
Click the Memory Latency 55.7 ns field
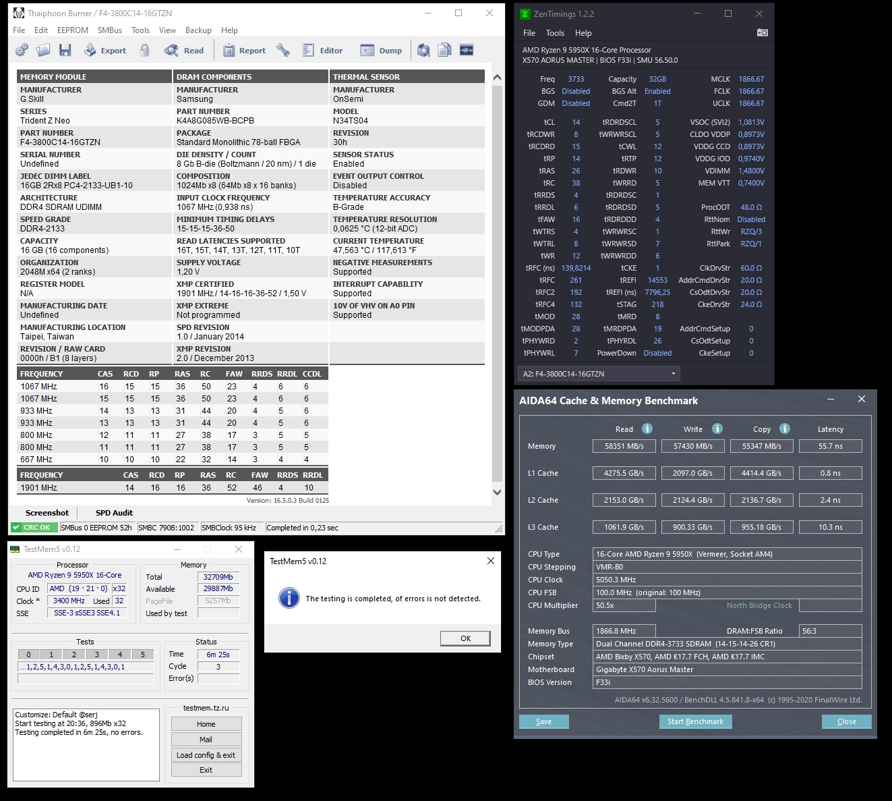click(x=831, y=446)
